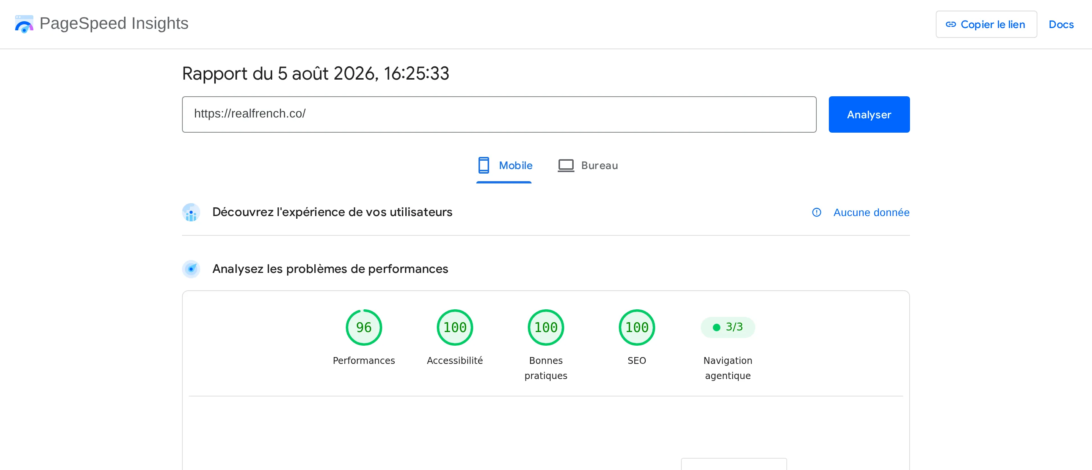Click the link chain icon in Copier le lien

(951, 24)
